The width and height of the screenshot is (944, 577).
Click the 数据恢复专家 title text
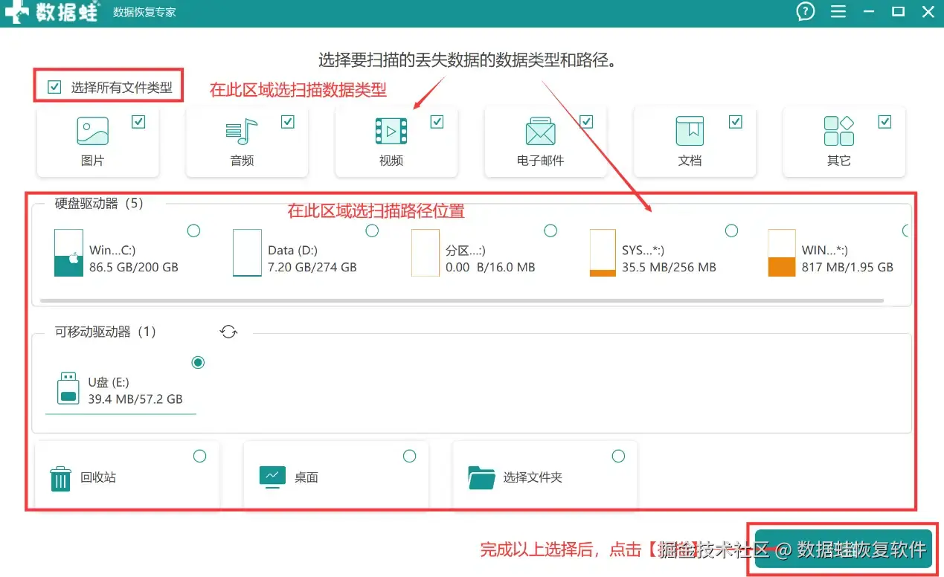[144, 12]
